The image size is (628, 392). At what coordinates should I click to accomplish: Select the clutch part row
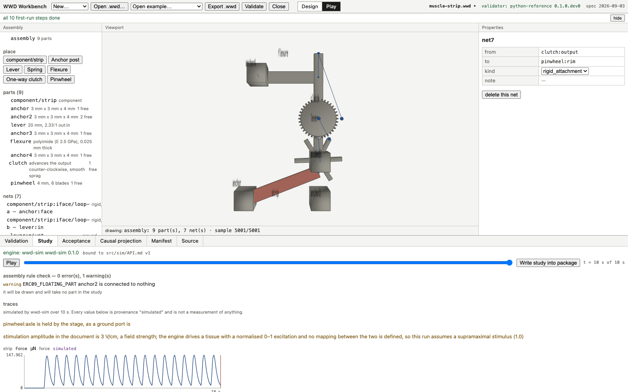51,169
